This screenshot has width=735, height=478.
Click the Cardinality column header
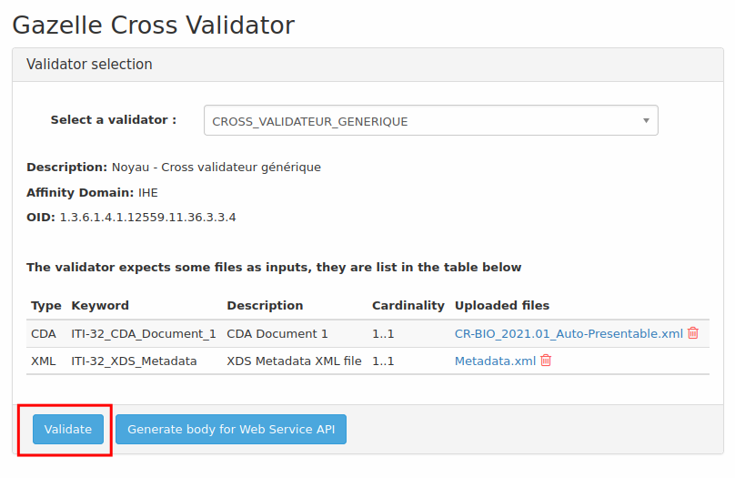click(x=408, y=306)
